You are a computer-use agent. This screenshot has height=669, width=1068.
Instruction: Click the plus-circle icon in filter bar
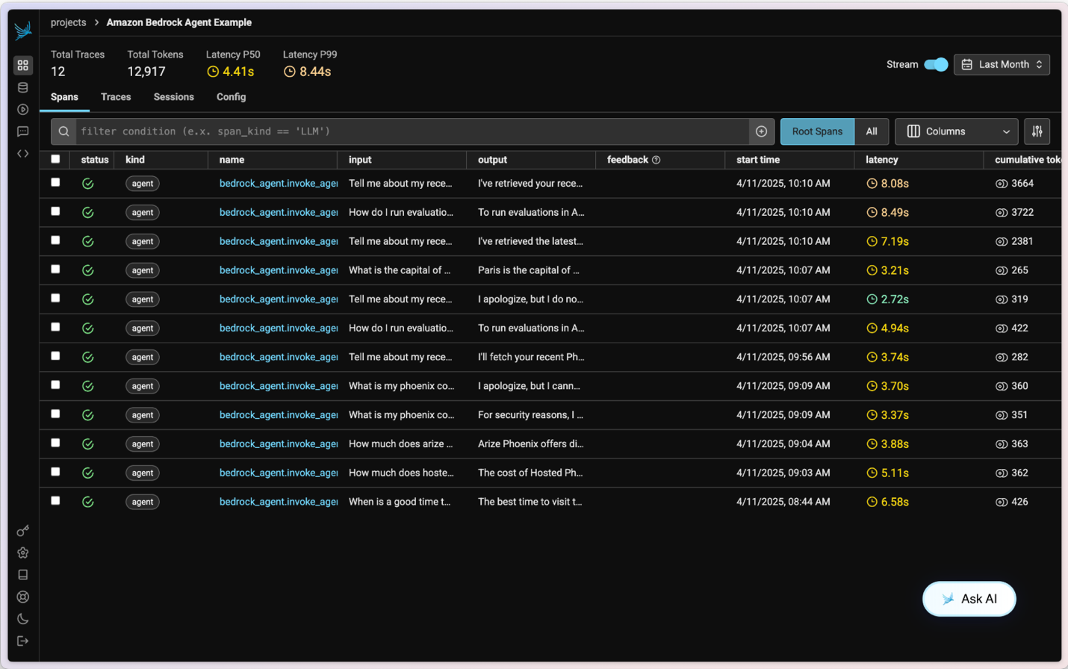coord(761,131)
